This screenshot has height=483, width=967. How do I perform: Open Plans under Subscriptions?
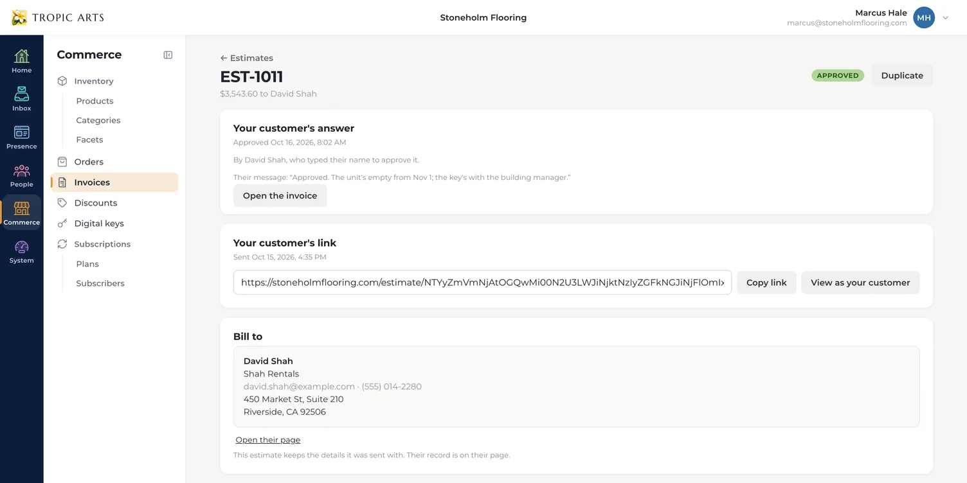(87, 264)
